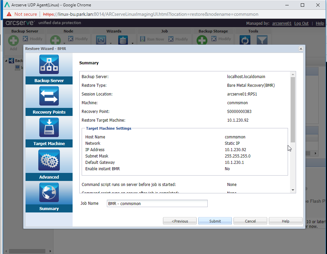Image resolution: width=327 pixels, height=254 pixels.
Task: Click the Recovery Points step label
Action: pos(49,112)
